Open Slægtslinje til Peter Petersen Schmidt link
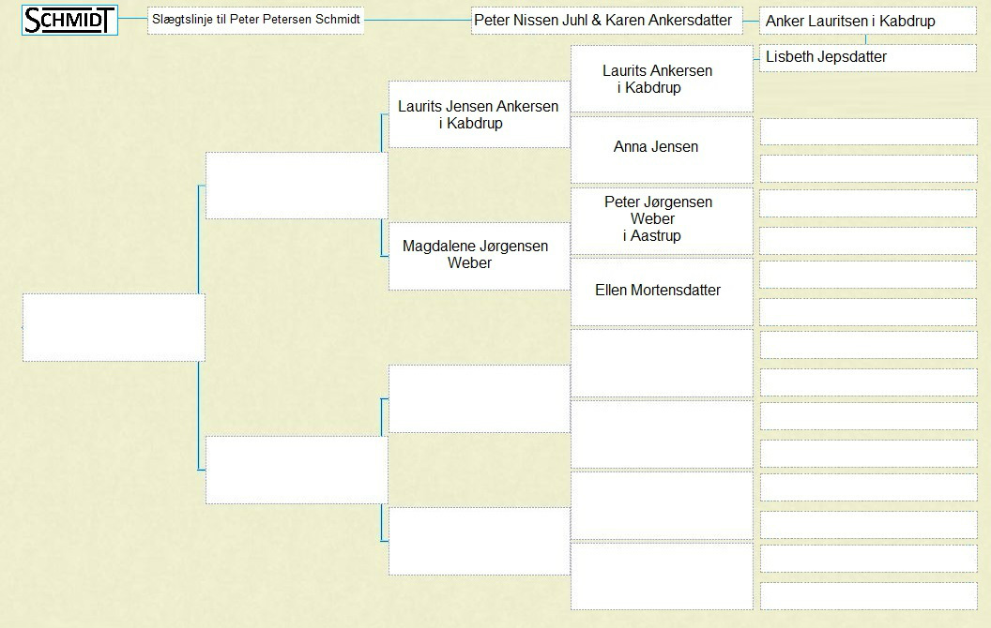 pyautogui.click(x=255, y=20)
